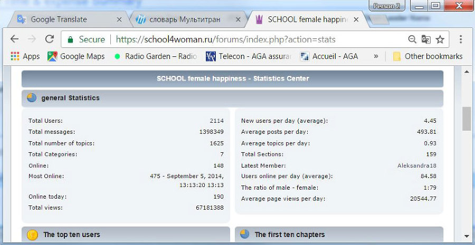This screenshot has height=245, width=475.
Task: Click the translate page icon
Action: point(425,40)
